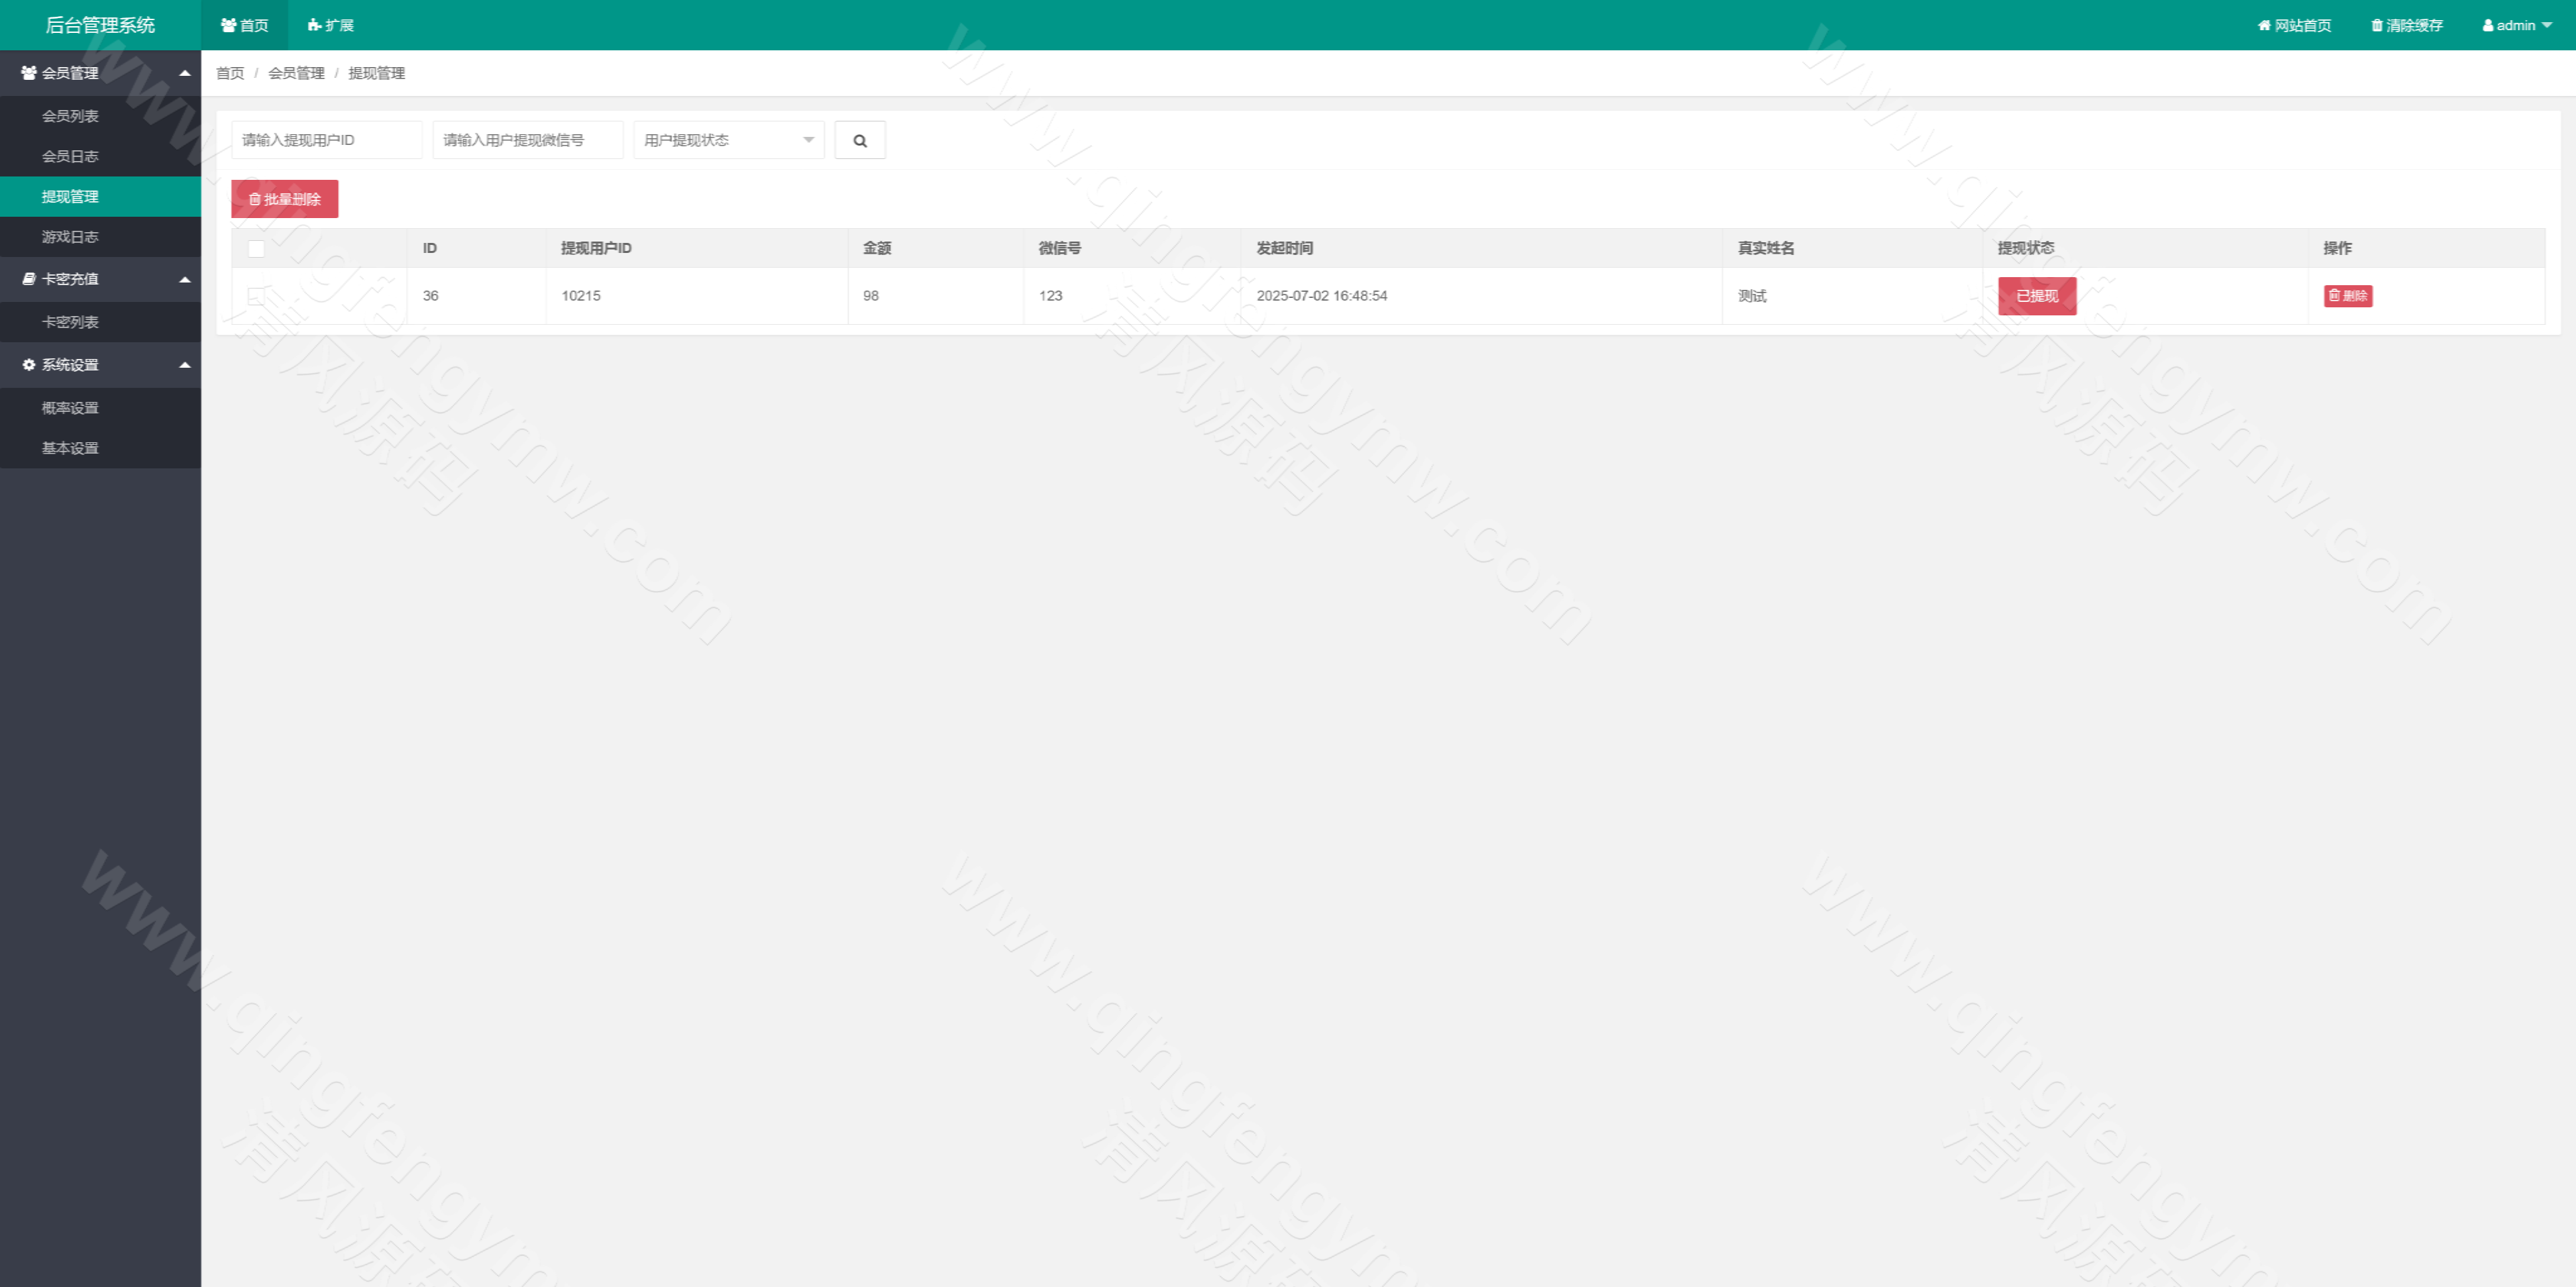Image resolution: width=2576 pixels, height=1287 pixels.
Task: Open 会员日志 in sidebar
Action: (x=100, y=156)
